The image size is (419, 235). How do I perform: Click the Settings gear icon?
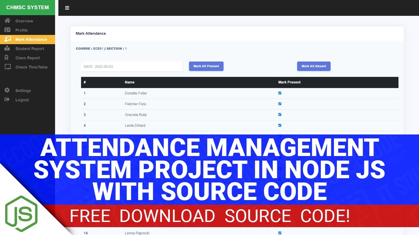pyautogui.click(x=7, y=90)
